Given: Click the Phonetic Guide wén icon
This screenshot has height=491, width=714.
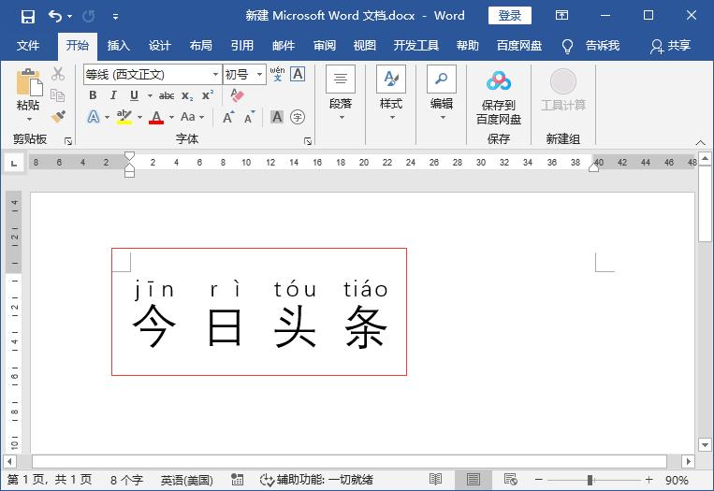Looking at the screenshot, I should 277,74.
